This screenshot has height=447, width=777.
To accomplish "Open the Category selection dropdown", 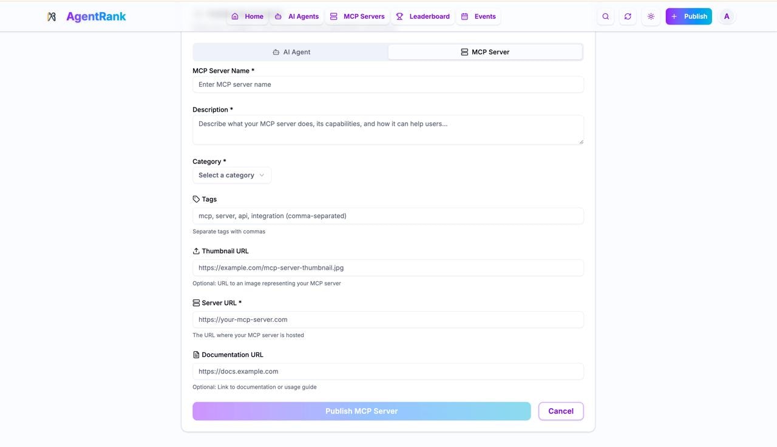I will coord(231,175).
